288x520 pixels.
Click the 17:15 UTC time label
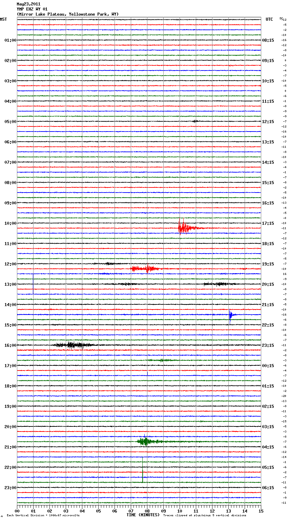click(x=268, y=223)
